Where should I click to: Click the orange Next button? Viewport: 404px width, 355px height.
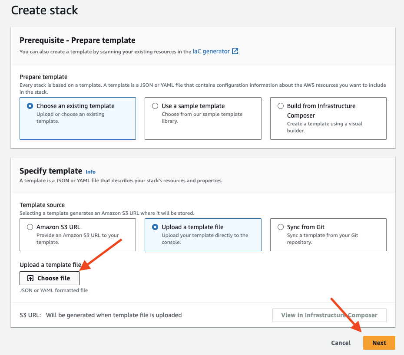379,343
